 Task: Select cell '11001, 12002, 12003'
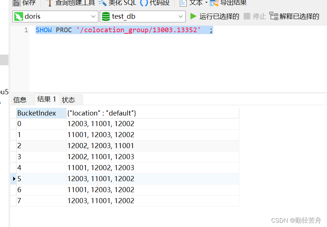[153, 168]
